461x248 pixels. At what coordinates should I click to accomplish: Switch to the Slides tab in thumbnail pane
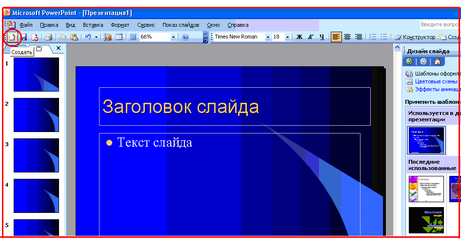[x=39, y=49]
